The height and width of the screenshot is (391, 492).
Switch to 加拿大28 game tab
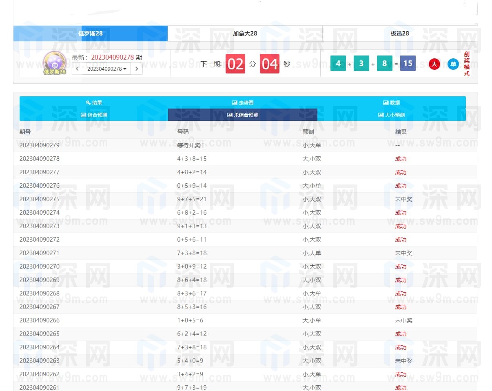click(245, 33)
